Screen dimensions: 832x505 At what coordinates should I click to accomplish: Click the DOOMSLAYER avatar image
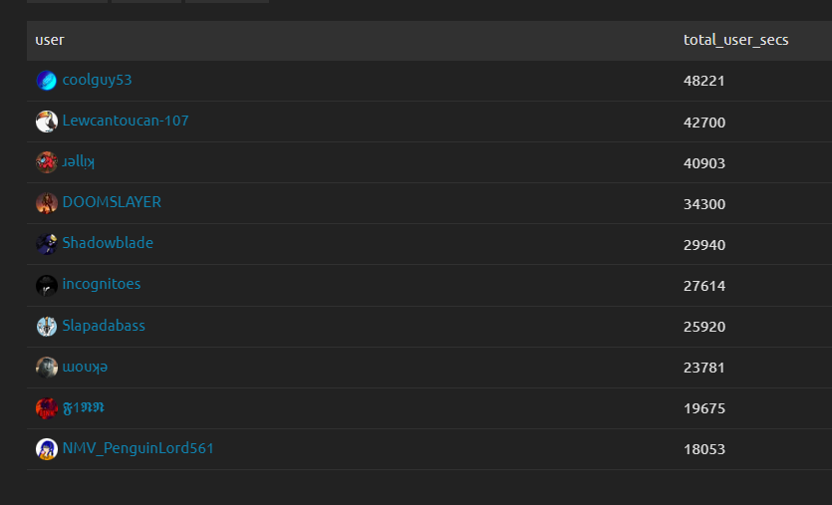pos(46,203)
